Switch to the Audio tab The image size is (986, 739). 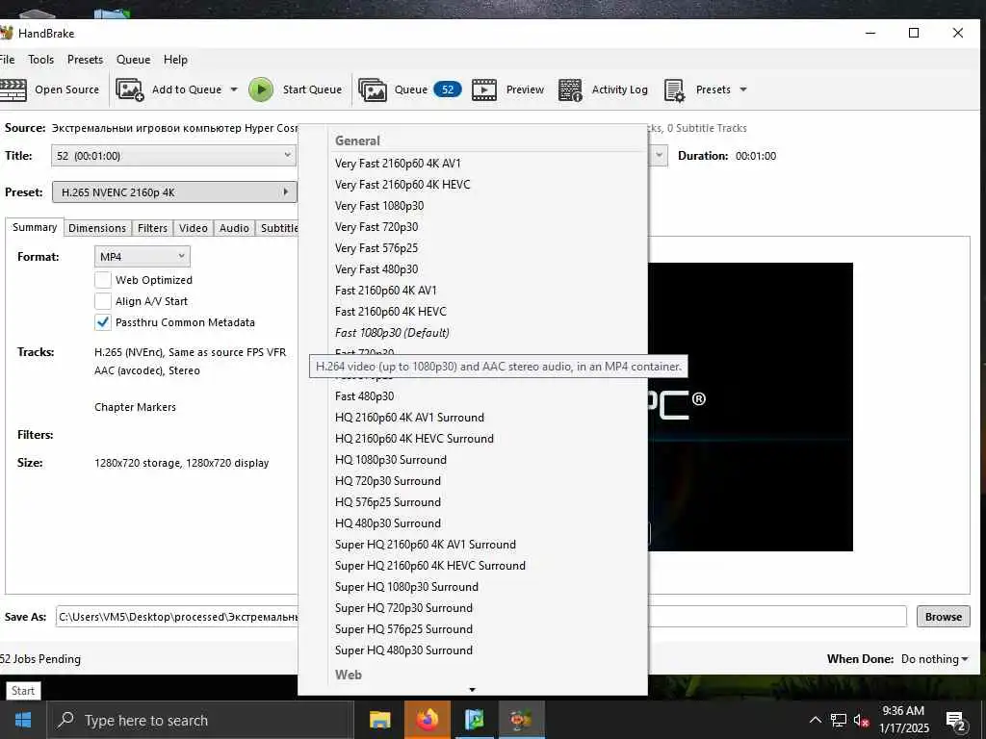point(234,228)
